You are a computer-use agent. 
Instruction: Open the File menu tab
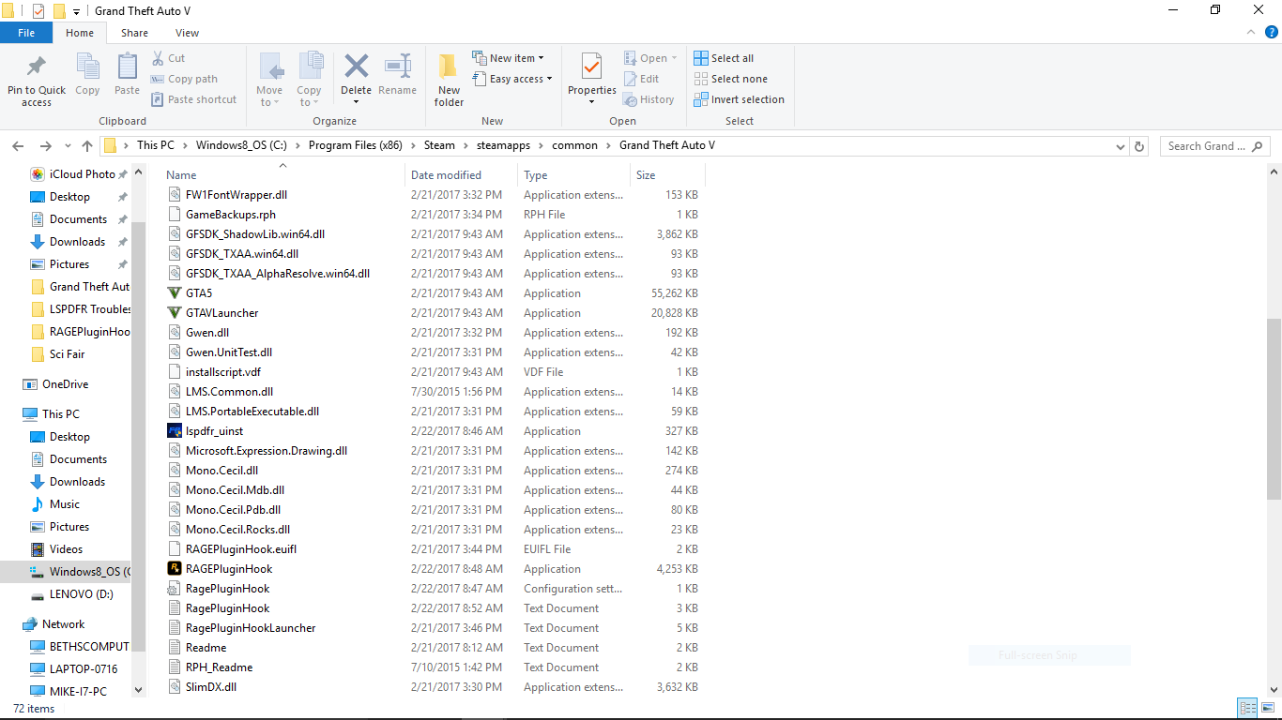(26, 33)
